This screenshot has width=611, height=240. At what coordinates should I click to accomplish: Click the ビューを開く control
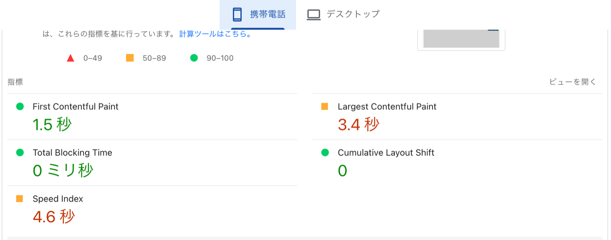pos(572,81)
